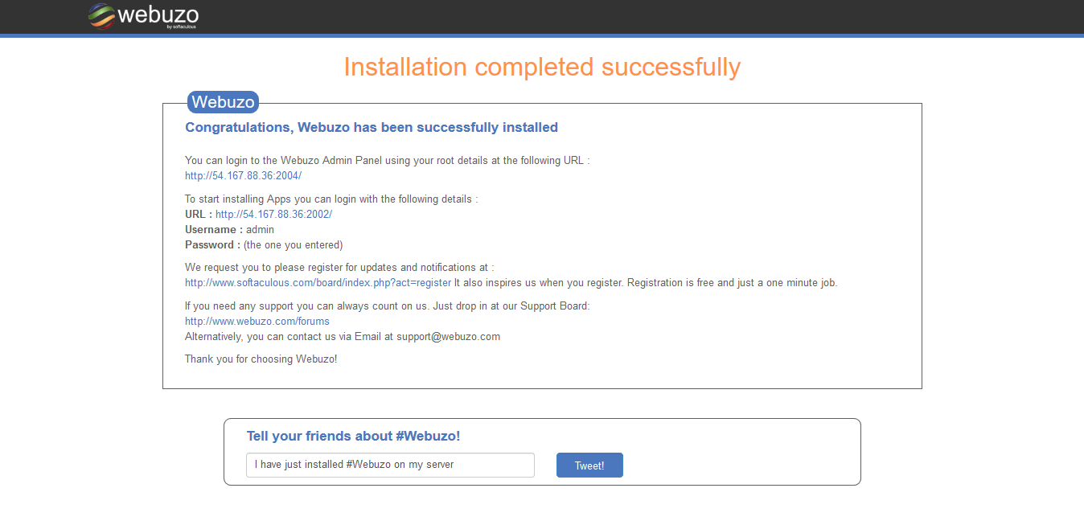Click the 'Tell your friends about #Webuzo!' heading
Viewport: 1084px width, 525px height.
click(353, 436)
